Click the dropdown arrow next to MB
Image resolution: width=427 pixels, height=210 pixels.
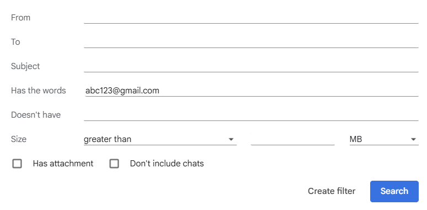click(x=413, y=139)
